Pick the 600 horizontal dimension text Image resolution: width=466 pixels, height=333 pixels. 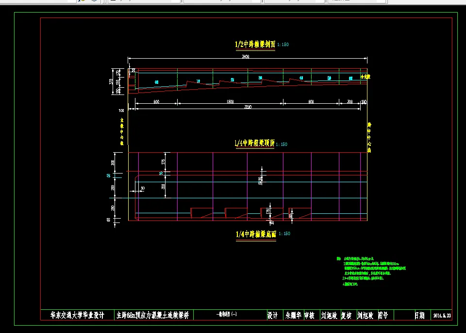tap(156, 101)
